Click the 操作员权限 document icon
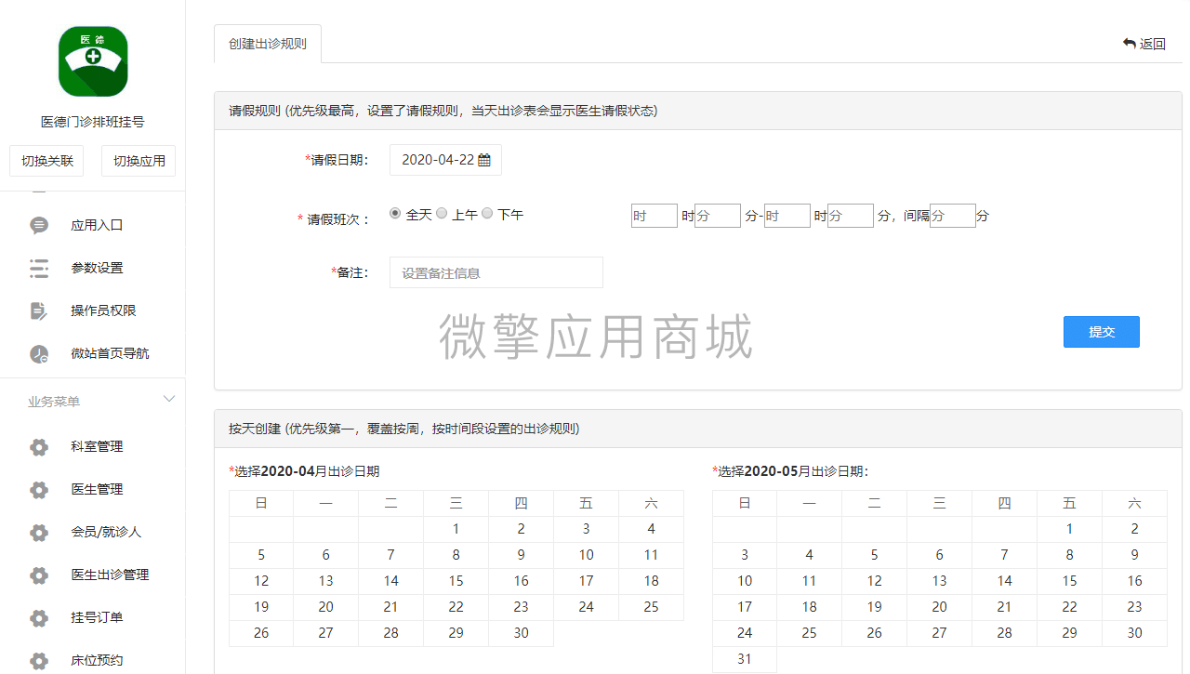This screenshot has width=1190, height=674. click(39, 311)
